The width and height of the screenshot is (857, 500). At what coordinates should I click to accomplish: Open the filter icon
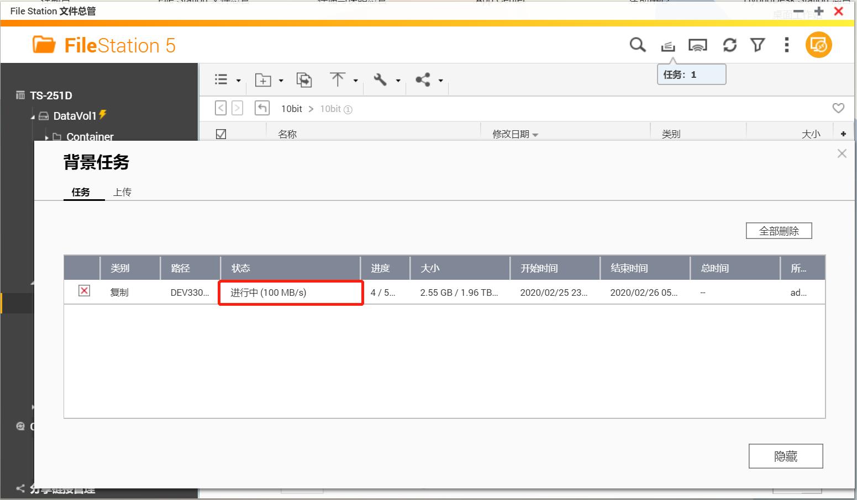(758, 45)
